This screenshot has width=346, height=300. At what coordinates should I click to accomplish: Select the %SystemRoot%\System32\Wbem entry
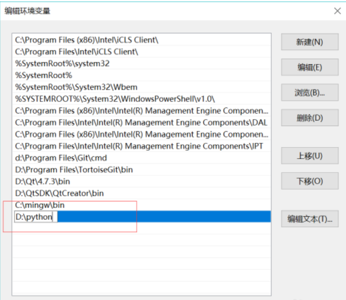tap(76, 87)
